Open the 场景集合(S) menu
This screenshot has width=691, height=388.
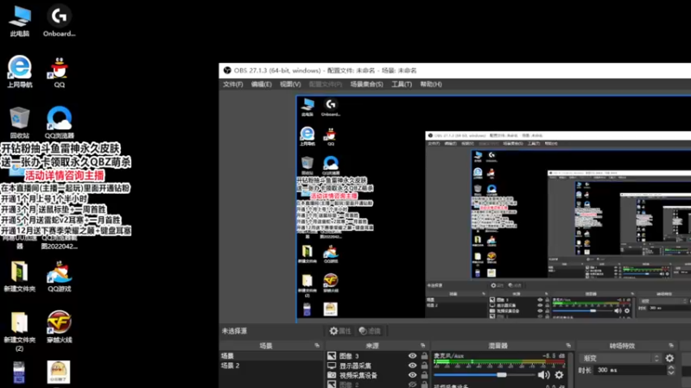point(366,84)
